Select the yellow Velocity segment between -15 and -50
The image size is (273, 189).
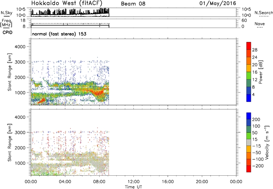pos(249,149)
